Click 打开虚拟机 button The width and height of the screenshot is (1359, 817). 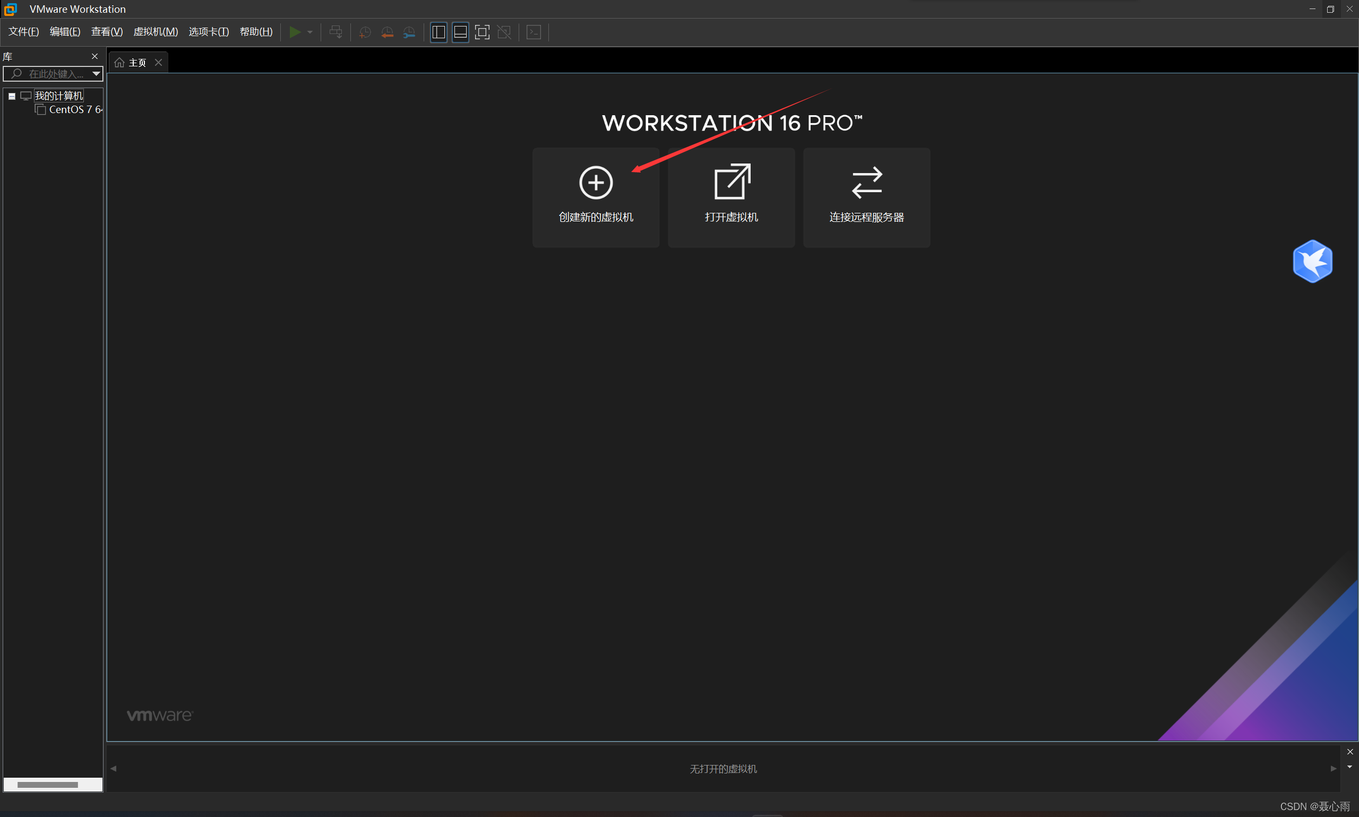pyautogui.click(x=731, y=197)
